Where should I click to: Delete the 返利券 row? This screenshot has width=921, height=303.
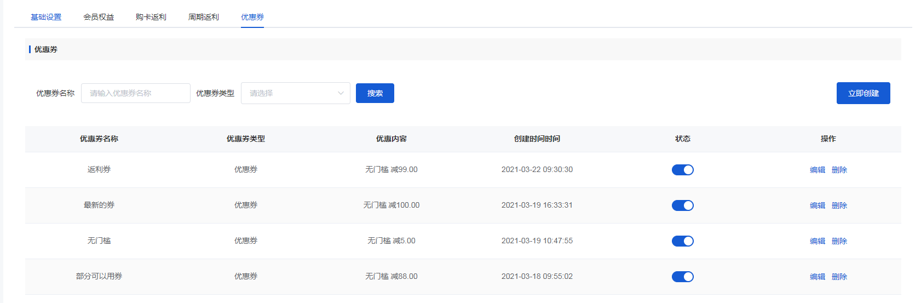click(839, 170)
